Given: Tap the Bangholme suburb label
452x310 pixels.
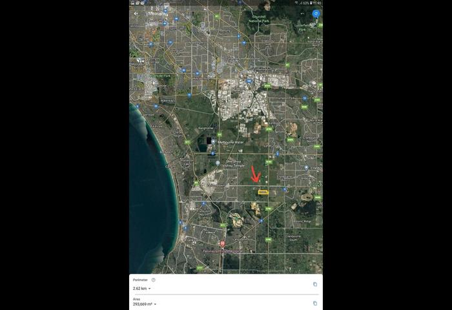Looking at the screenshot, I should pos(206,128).
